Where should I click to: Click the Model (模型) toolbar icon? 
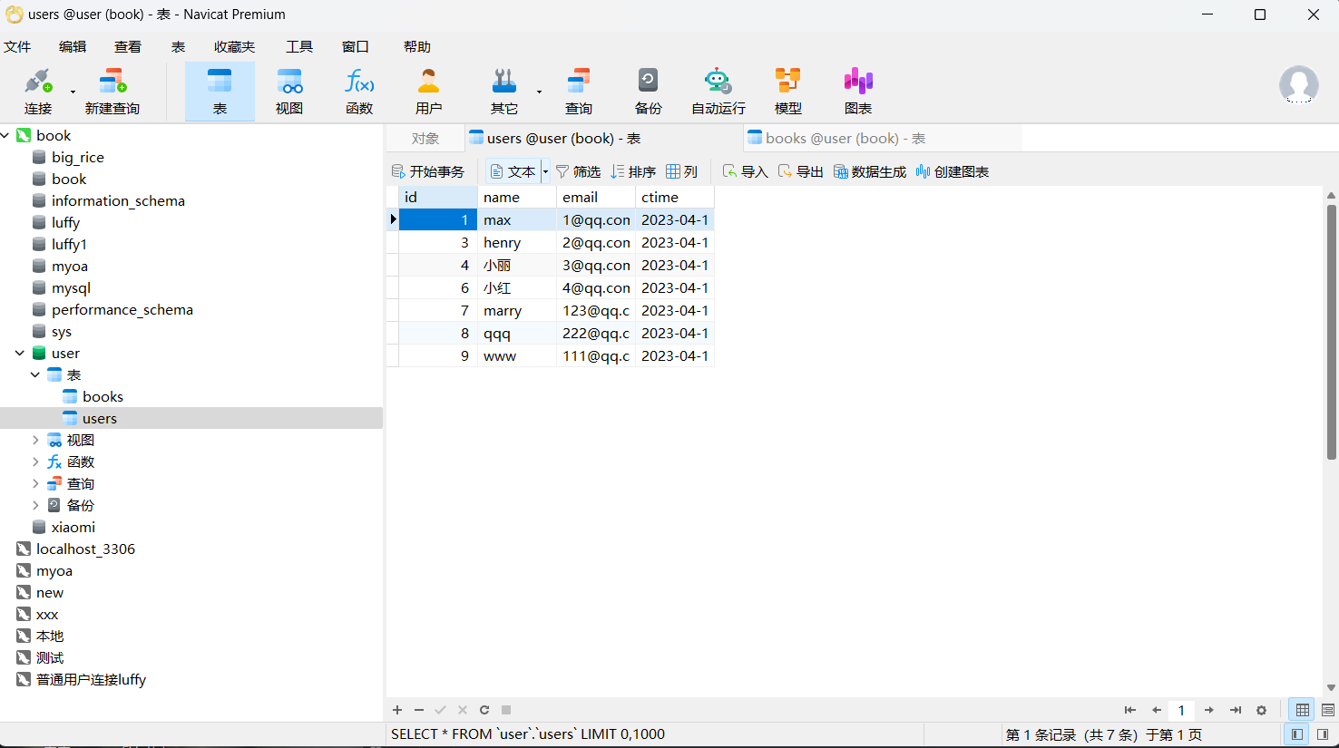click(x=788, y=91)
